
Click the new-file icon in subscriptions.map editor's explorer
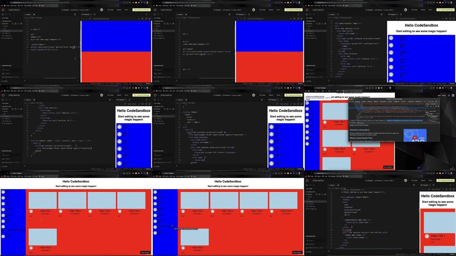[x=317, y=194]
